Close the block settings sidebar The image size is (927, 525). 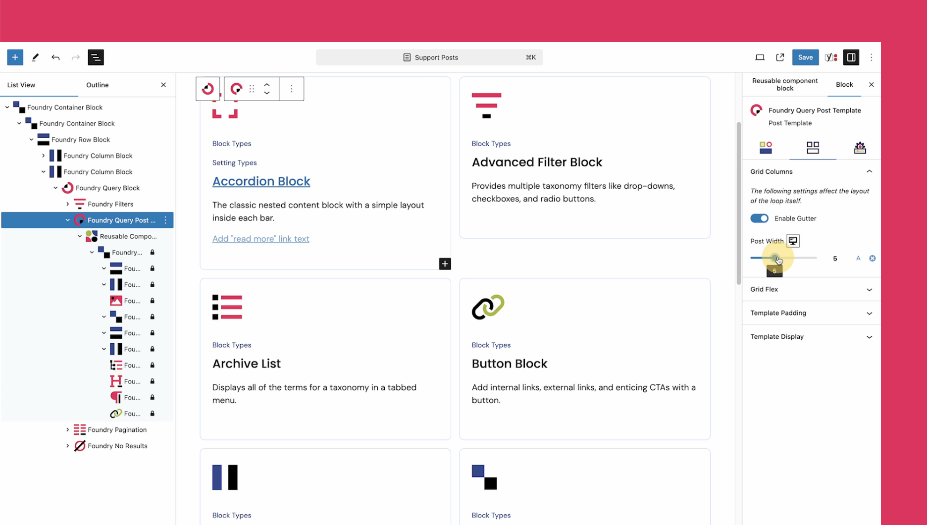(x=872, y=85)
